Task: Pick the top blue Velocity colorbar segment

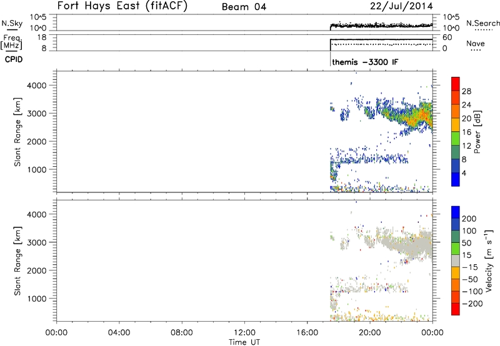Action: point(456,212)
